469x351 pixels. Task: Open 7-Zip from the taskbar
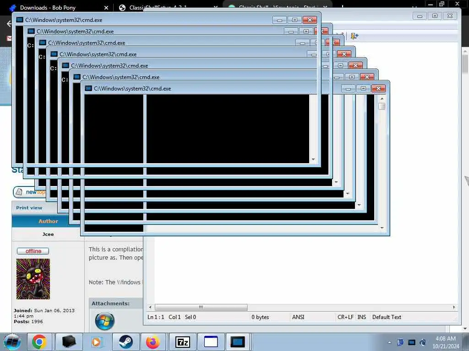(x=182, y=342)
